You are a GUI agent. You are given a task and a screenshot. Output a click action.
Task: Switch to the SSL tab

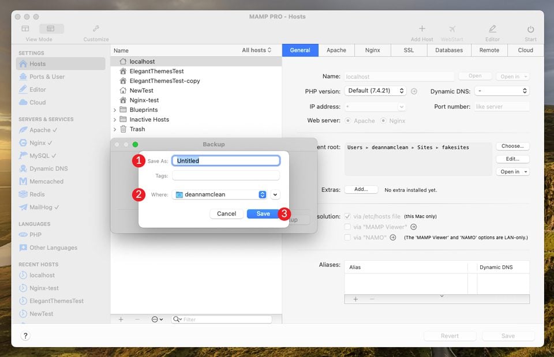click(409, 50)
